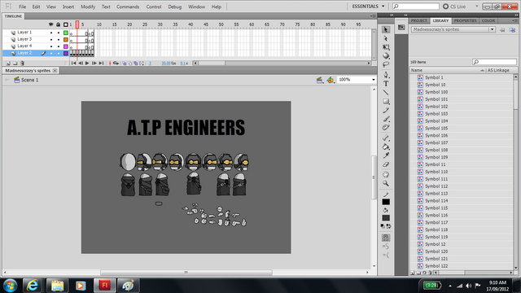Select the Eraser tool
Screen dimensions: 521x293
[x=386, y=164]
